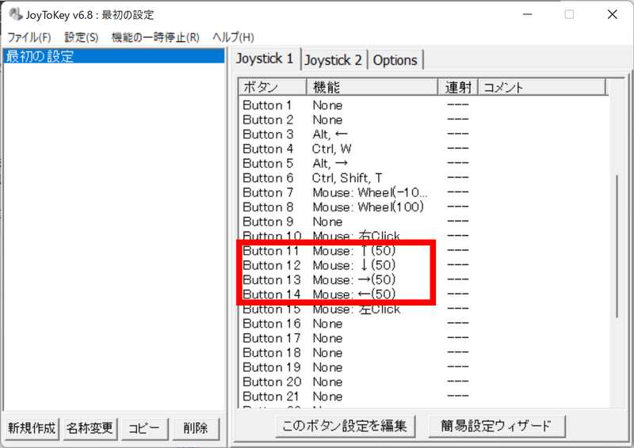Close the JoyToKey window

pyautogui.click(x=612, y=14)
